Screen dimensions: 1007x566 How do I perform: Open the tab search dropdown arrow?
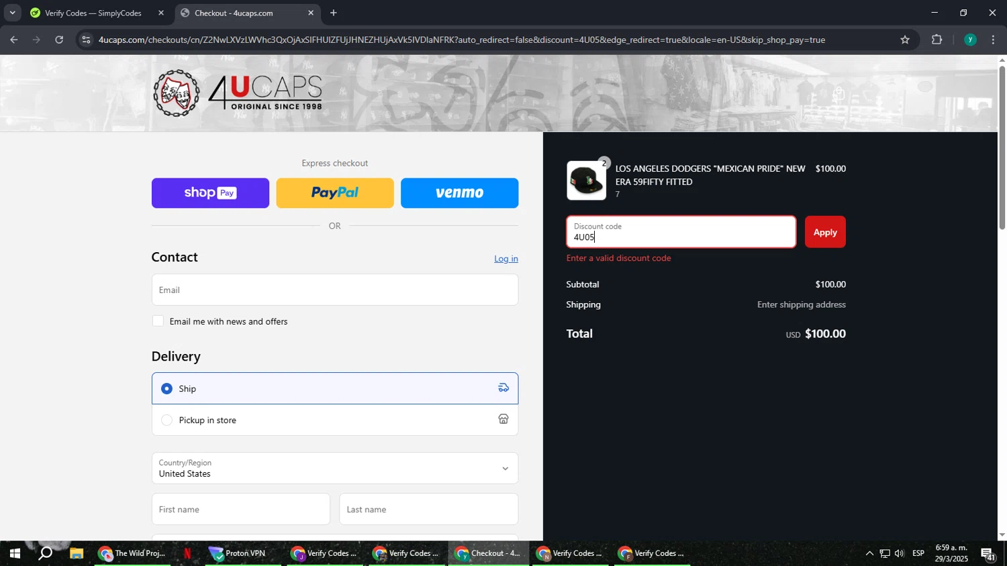12,13
